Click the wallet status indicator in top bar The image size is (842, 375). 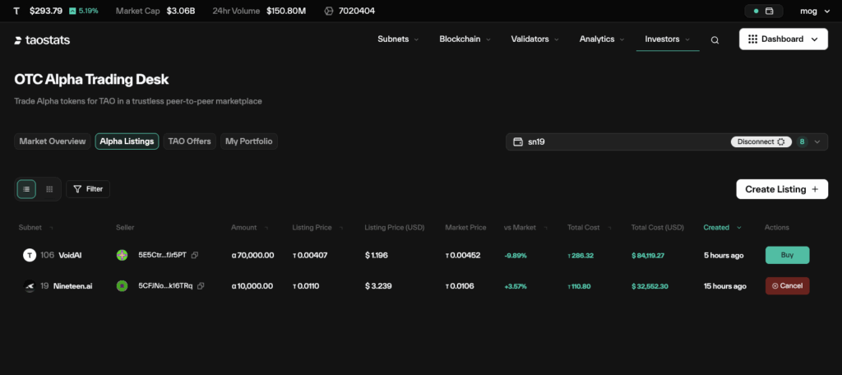764,12
